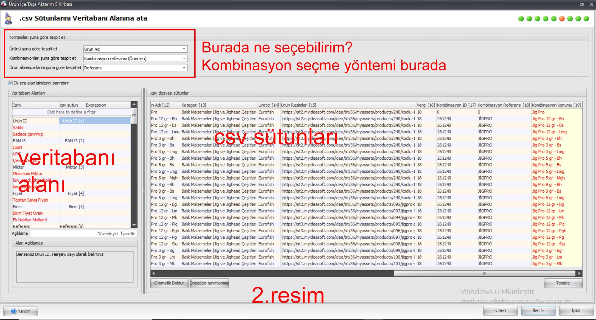Click the 'Kategori [13]' column header
Image resolution: width=596 pixels, height=320 pixels.
click(x=219, y=105)
